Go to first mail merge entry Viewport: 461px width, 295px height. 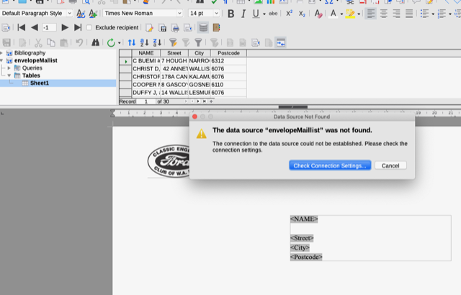click(x=21, y=27)
